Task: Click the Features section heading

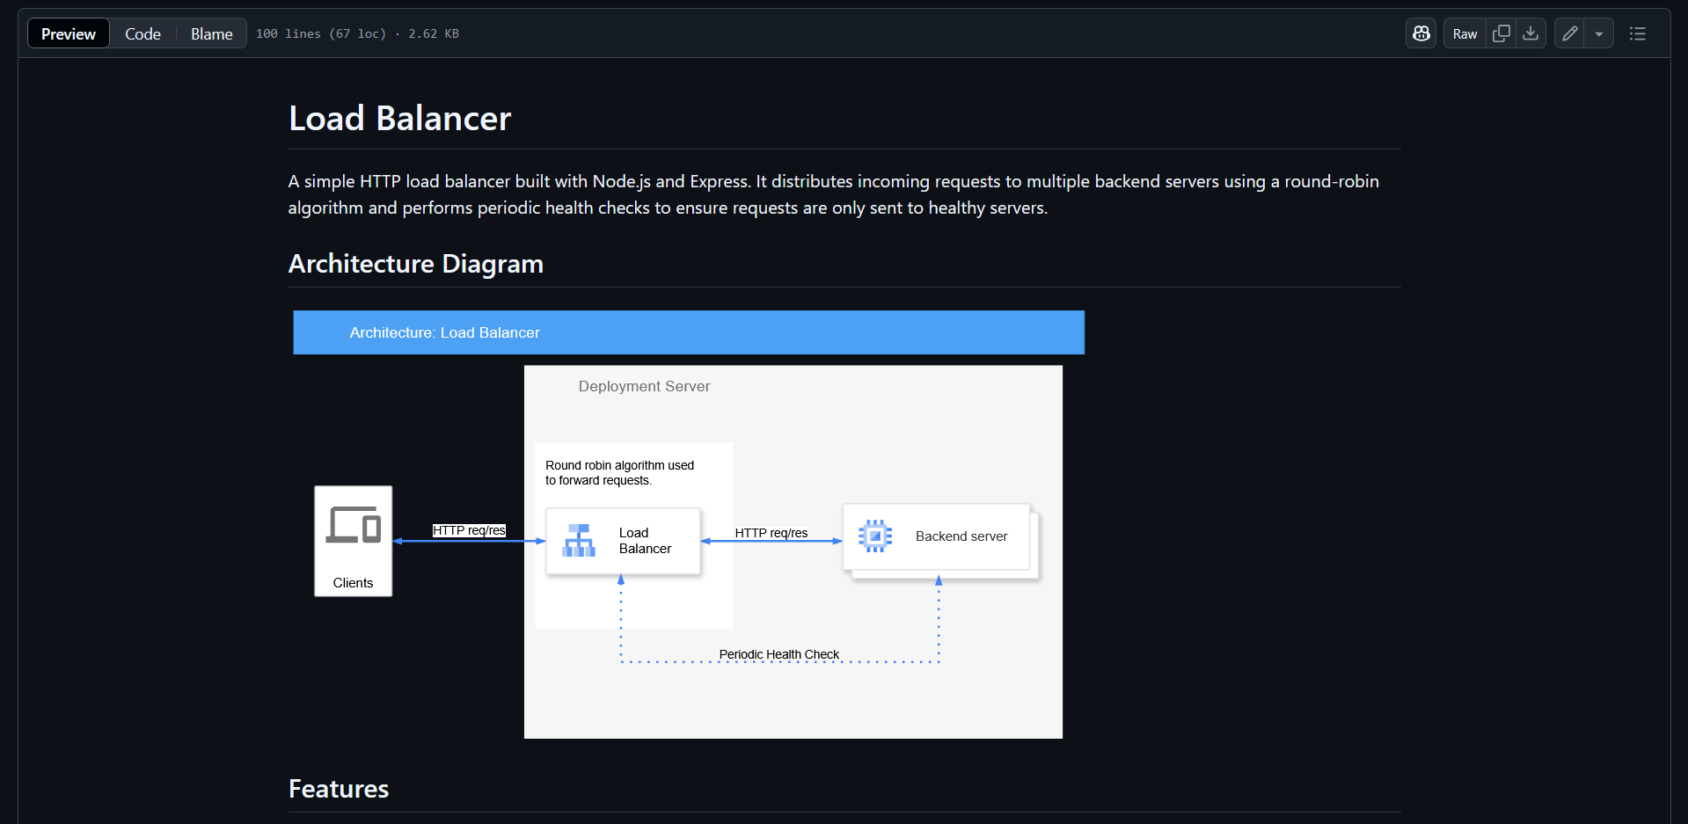Action: (338, 789)
